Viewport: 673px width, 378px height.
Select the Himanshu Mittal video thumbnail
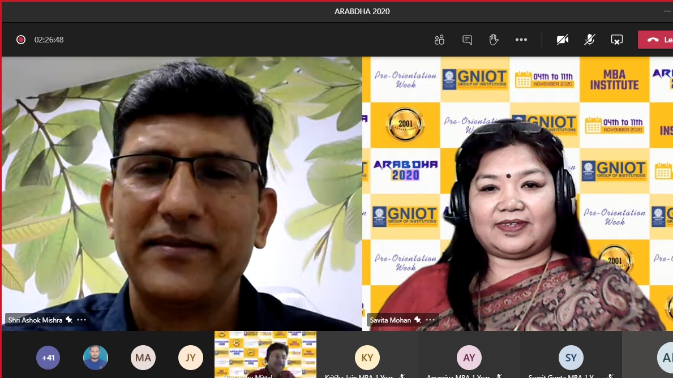265,355
